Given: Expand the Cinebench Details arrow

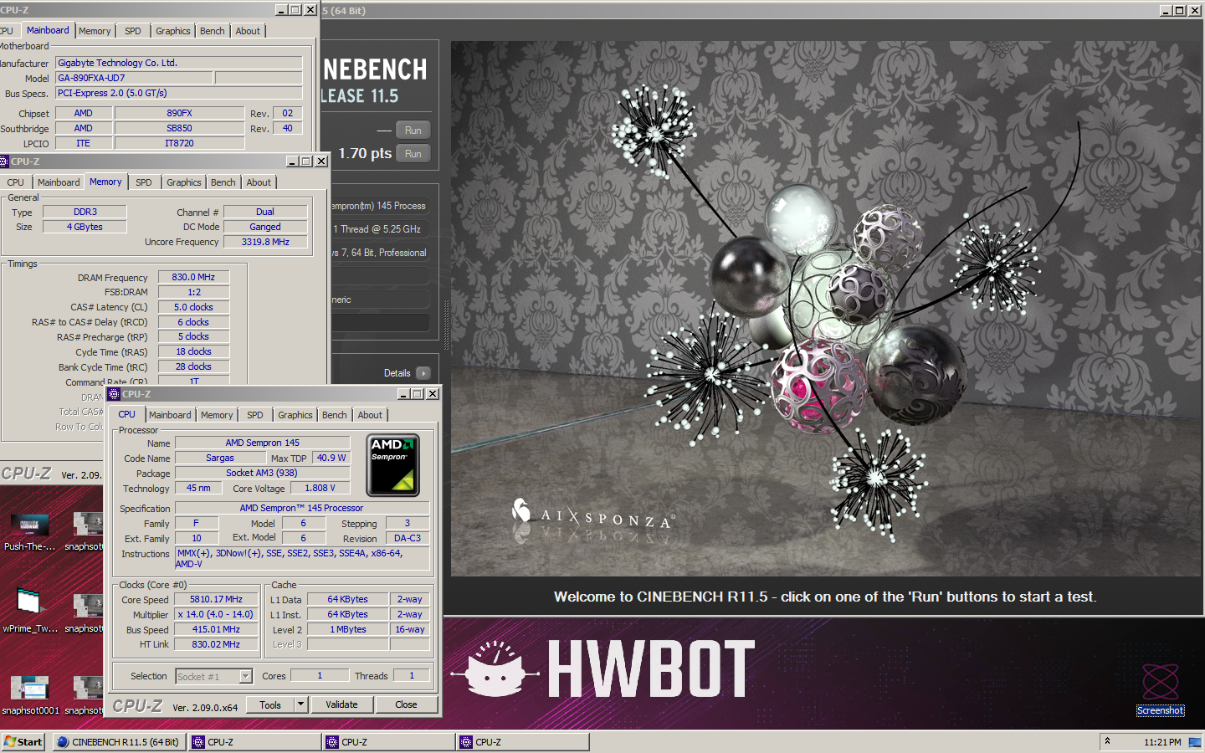Looking at the screenshot, I should [x=423, y=373].
